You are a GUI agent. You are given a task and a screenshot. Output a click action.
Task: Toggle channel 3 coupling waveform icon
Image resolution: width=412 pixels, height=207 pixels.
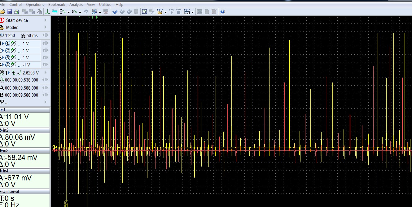(x=13, y=58)
